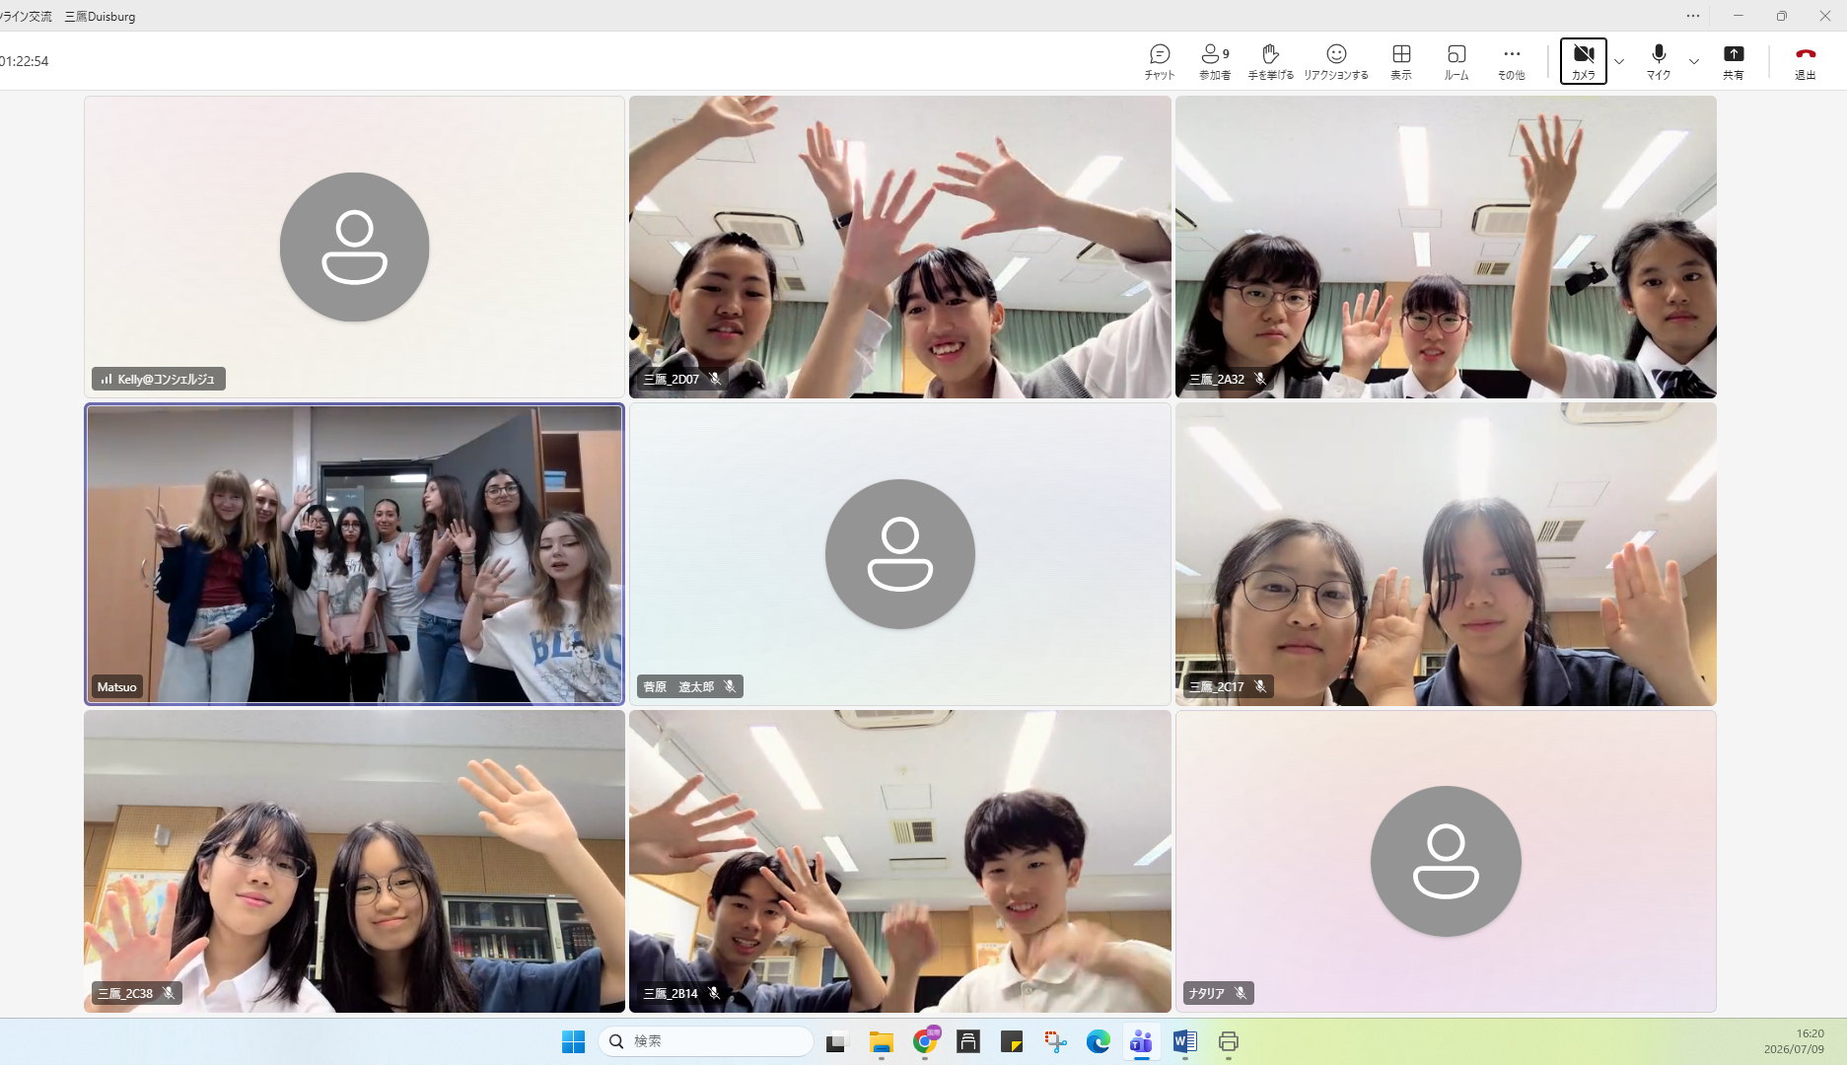The height and width of the screenshot is (1065, 1847).
Task: Select the 三鷹_2D07 video tile
Action: pyautogui.click(x=900, y=247)
